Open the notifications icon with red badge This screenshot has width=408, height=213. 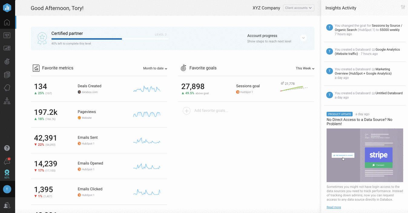click(7, 161)
